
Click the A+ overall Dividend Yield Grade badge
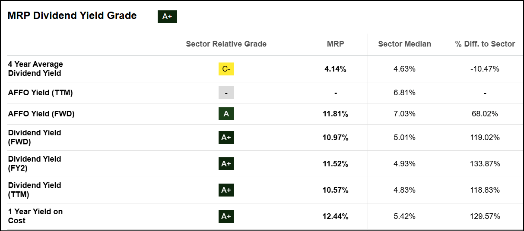167,17
